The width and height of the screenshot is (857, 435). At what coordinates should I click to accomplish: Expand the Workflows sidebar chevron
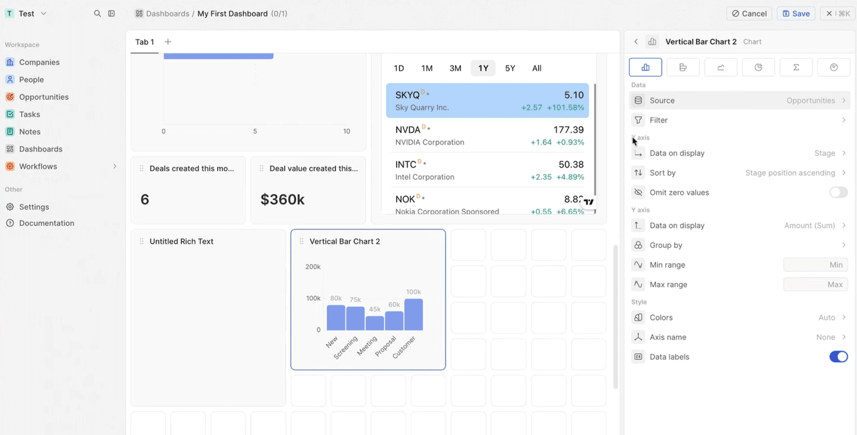(x=115, y=166)
